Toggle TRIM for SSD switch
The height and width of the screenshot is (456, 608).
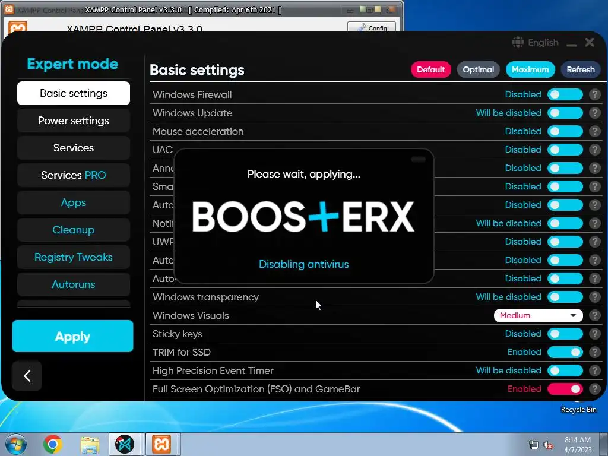pyautogui.click(x=565, y=352)
